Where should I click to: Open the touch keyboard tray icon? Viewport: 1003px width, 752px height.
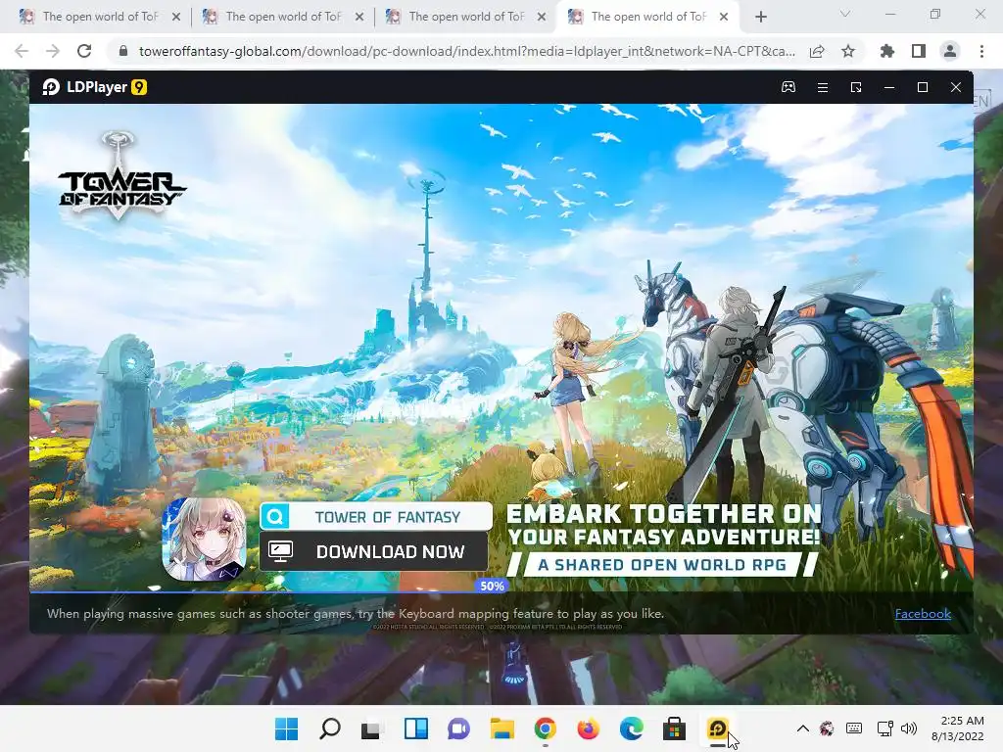854,728
